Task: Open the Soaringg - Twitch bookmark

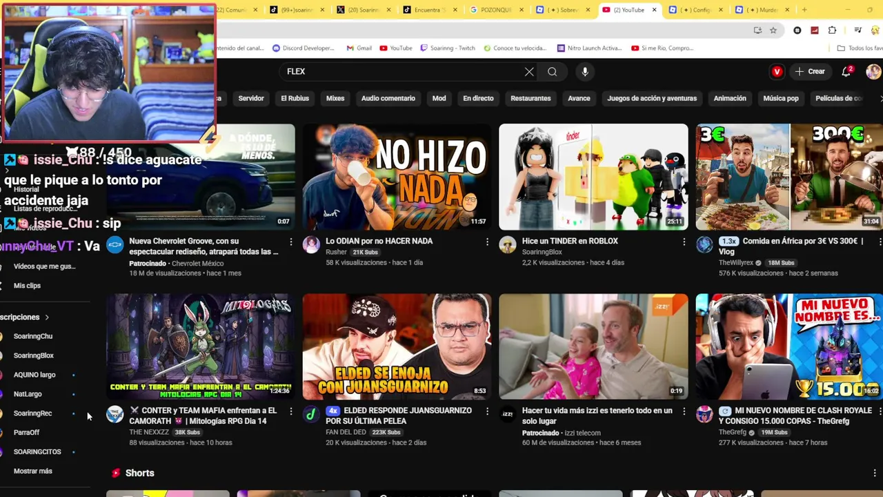Action: [x=447, y=48]
